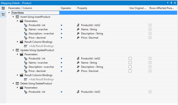
Task: Click the pin auto-hide icon in title bar
Action: (171, 3)
